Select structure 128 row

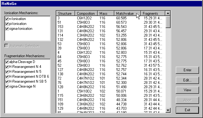pyautogui.click(x=111, y=87)
